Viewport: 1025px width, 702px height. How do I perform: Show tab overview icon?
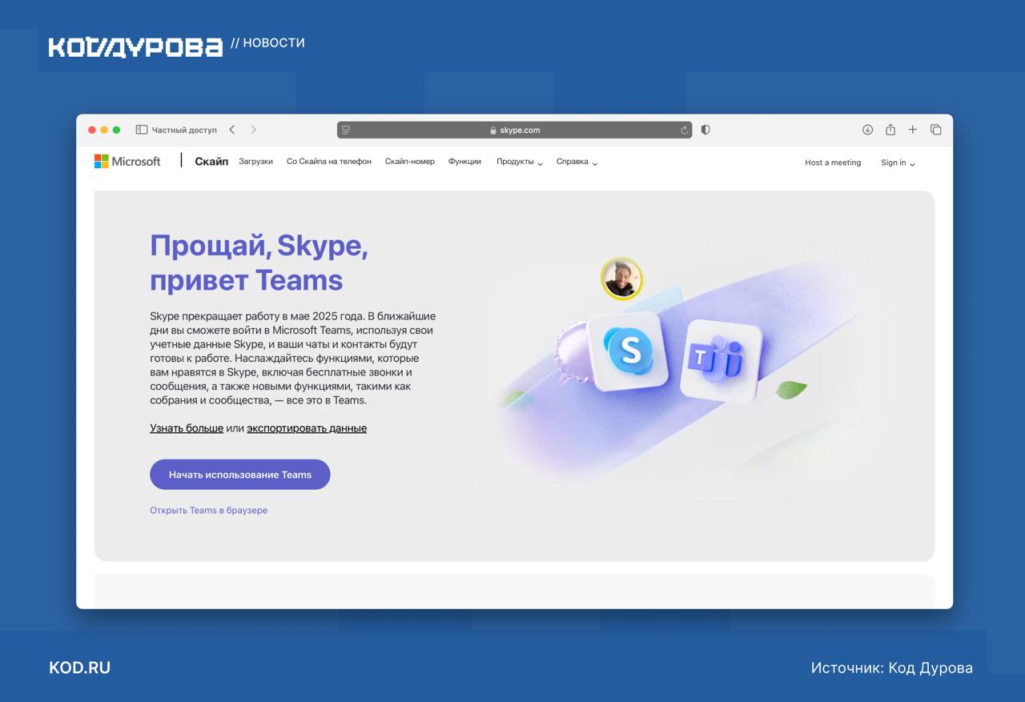coord(935,130)
